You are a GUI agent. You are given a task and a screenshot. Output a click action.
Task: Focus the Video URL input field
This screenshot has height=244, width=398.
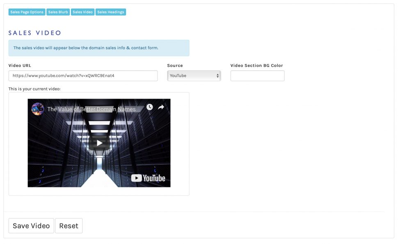[83, 76]
